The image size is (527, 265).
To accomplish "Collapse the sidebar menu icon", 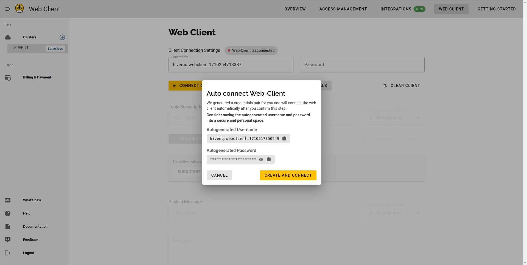I will (x=8, y=9).
